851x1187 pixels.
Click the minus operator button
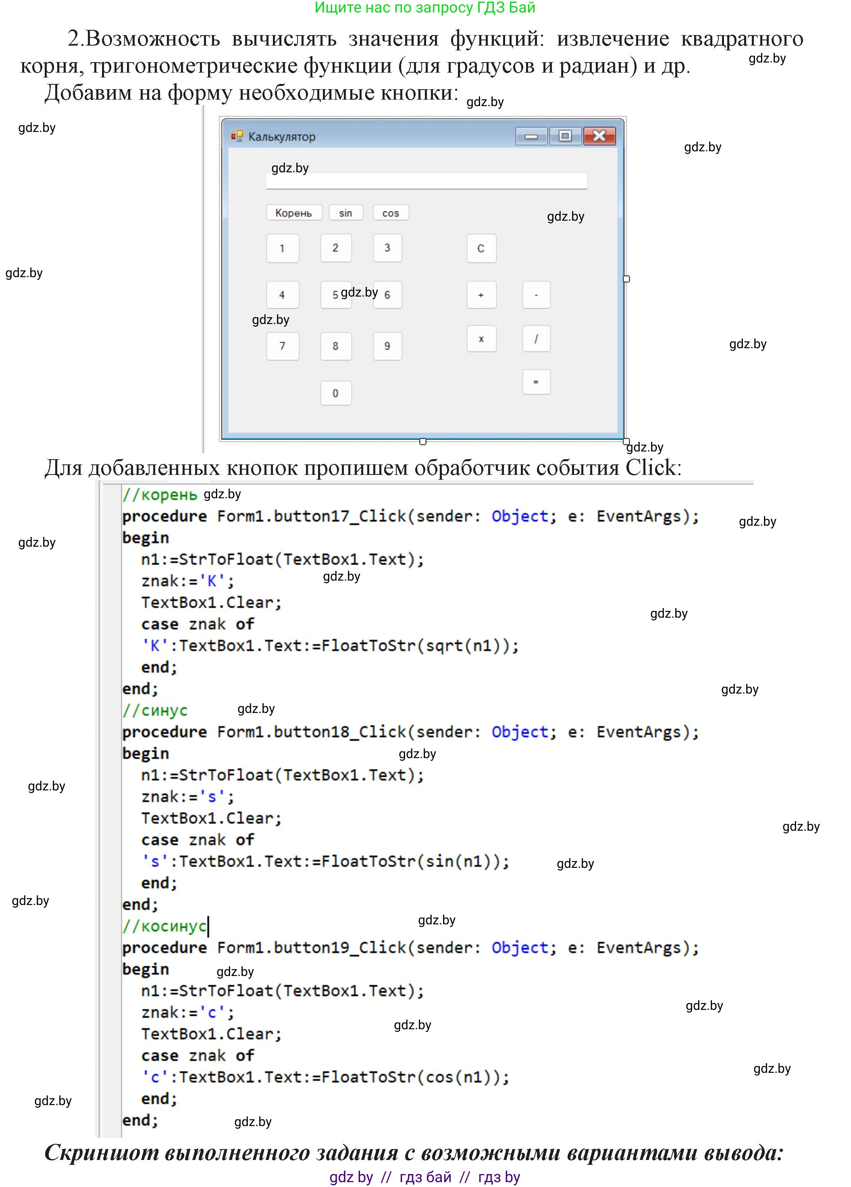(x=536, y=295)
